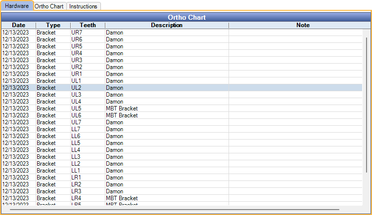Open the Ortho Chart tab
The width and height of the screenshot is (372, 215).
coord(50,6)
